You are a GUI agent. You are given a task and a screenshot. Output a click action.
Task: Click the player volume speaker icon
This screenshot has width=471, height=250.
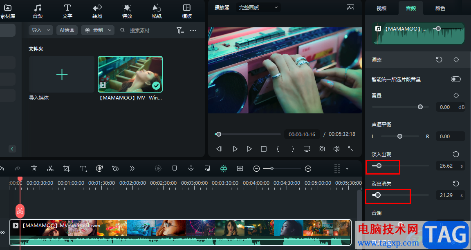(x=336, y=149)
